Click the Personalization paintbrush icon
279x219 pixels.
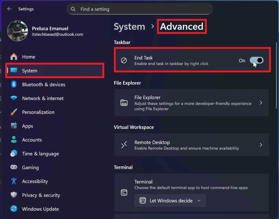coord(14,112)
